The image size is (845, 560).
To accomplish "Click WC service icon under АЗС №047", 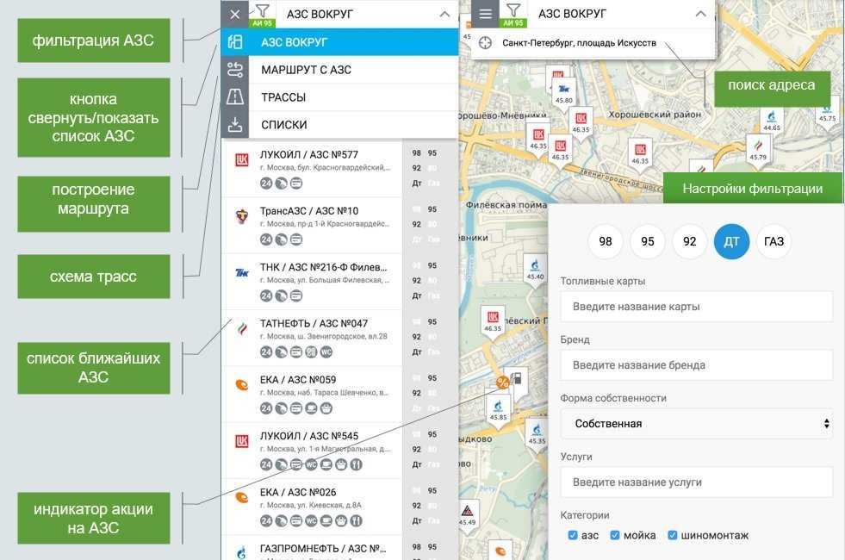I will click(326, 352).
